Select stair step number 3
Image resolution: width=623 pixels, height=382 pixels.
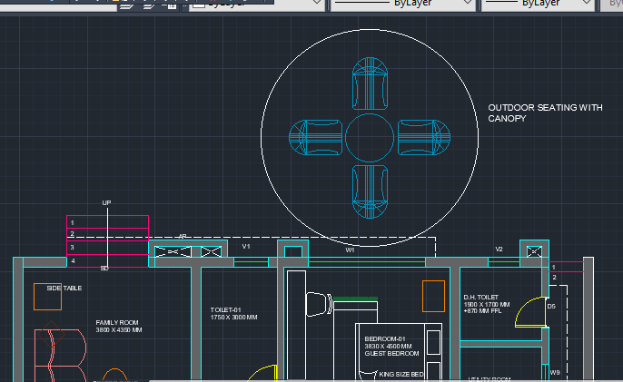(x=72, y=248)
